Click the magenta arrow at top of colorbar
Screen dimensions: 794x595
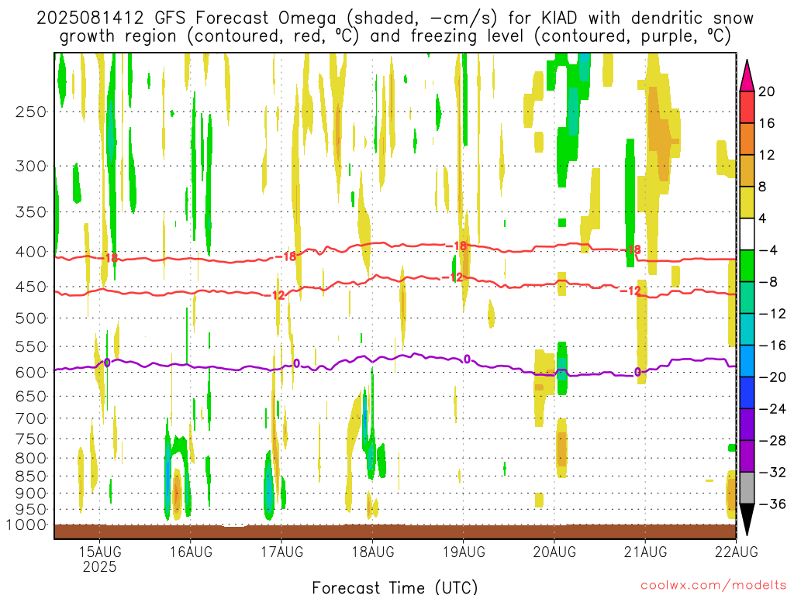tap(747, 76)
